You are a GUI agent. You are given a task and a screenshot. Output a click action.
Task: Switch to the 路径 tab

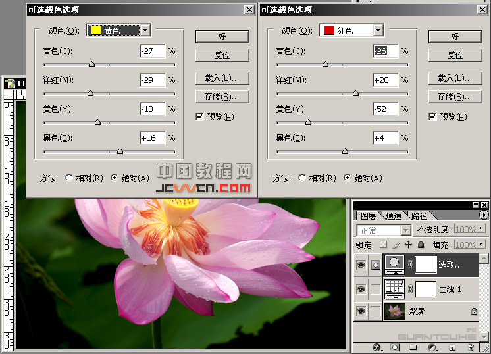pos(419,216)
